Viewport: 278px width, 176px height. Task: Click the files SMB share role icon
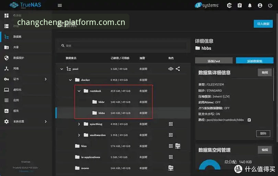pos(178,146)
